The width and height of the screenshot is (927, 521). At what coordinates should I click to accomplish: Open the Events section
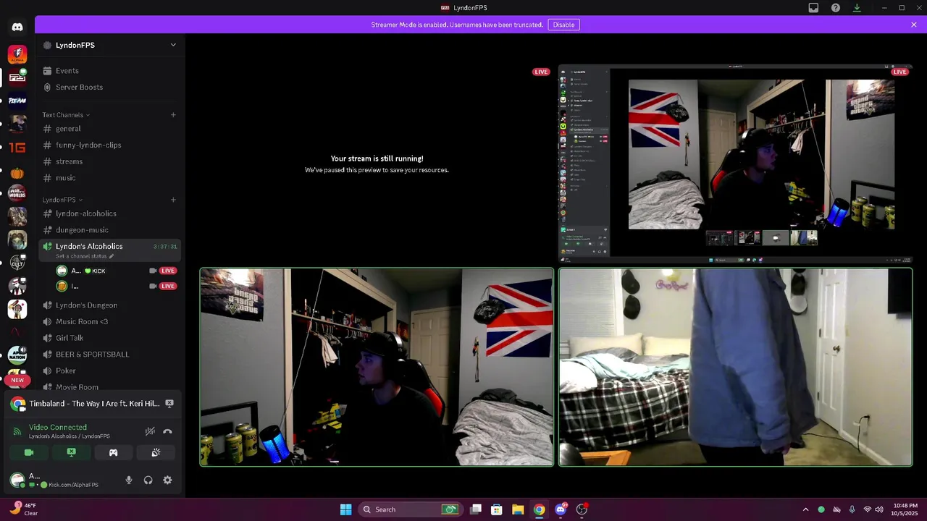click(x=110, y=71)
